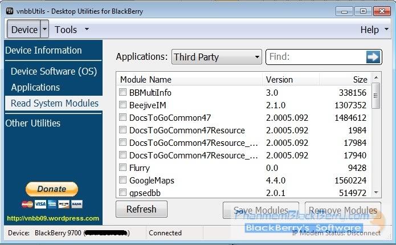The width and height of the screenshot is (396, 245).
Task: Open the Tools menu
Action: click(66, 30)
